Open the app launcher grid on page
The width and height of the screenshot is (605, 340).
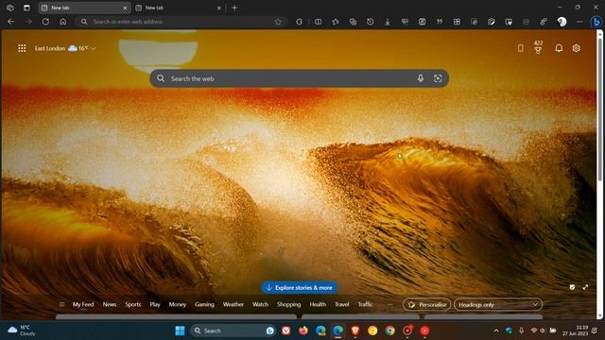[22, 48]
